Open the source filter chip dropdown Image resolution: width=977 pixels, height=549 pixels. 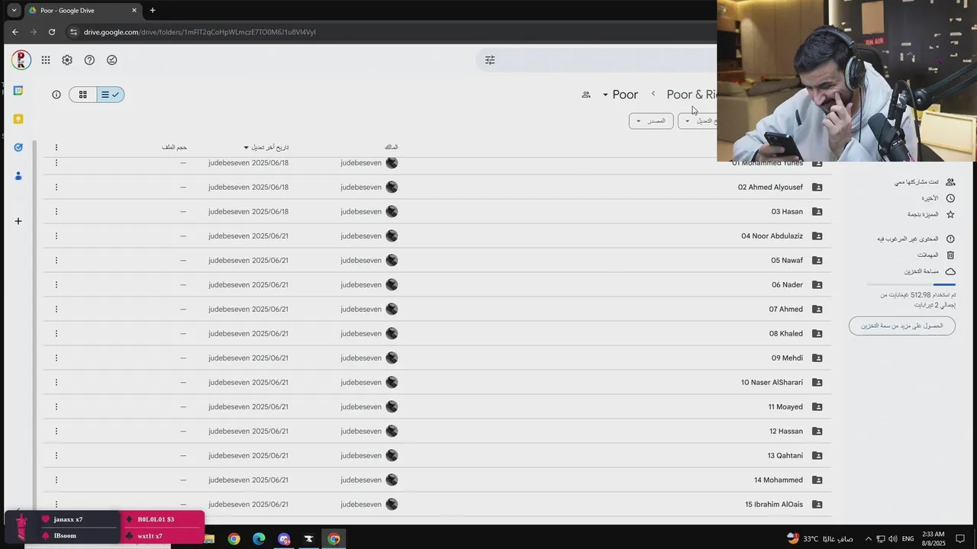coord(651,120)
